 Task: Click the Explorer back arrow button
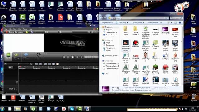point(101,18)
